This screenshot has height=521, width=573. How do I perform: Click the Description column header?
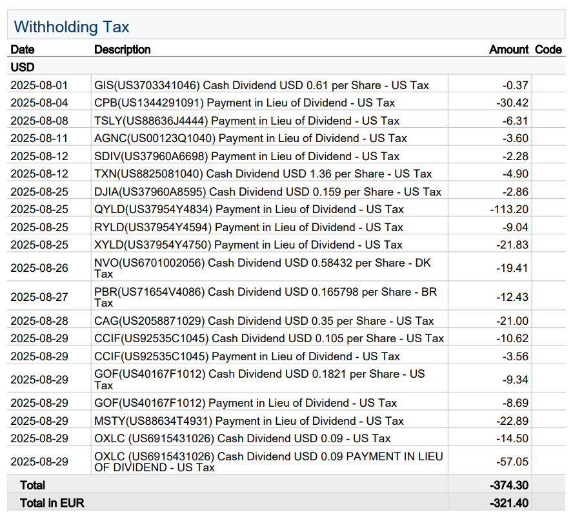pyautogui.click(x=123, y=50)
